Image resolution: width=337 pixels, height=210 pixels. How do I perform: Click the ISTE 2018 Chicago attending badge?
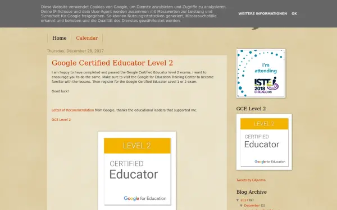(261, 73)
